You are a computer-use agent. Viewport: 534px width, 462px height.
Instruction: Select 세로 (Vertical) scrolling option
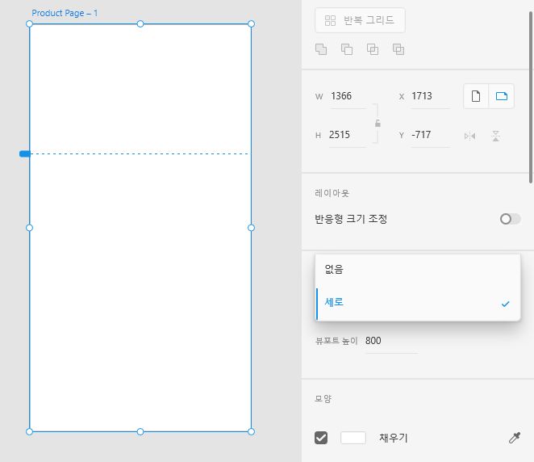tap(418, 303)
